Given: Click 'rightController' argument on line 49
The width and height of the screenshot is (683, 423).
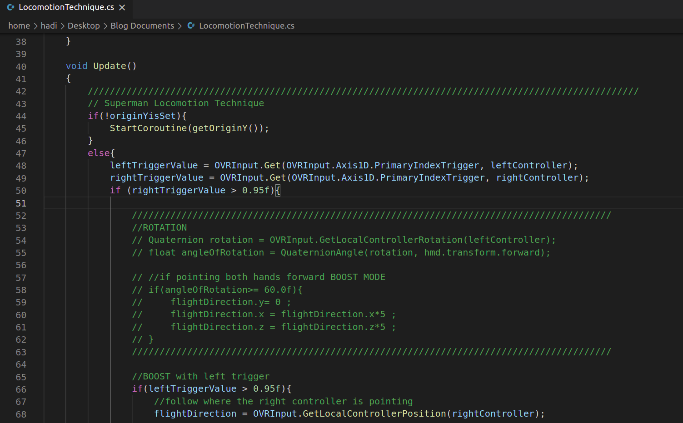Looking at the screenshot, I should tap(538, 177).
